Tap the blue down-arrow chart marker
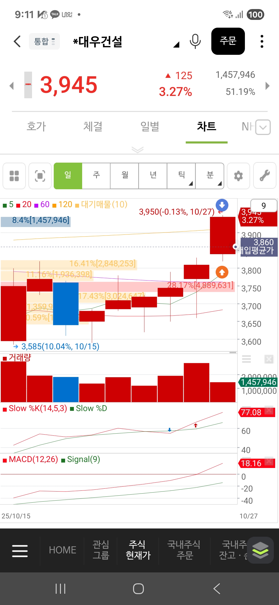The height and width of the screenshot is (605, 279). pyautogui.click(x=222, y=205)
